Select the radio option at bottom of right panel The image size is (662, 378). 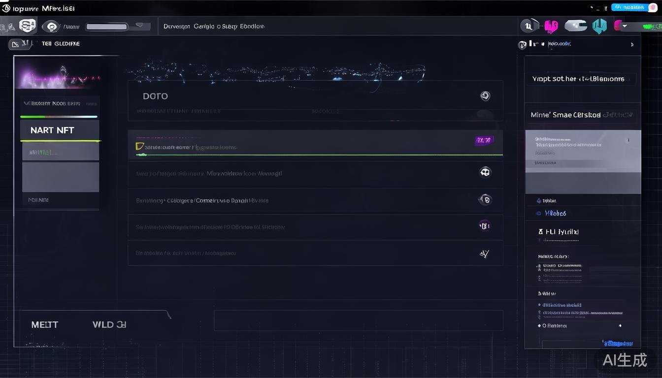pos(539,326)
